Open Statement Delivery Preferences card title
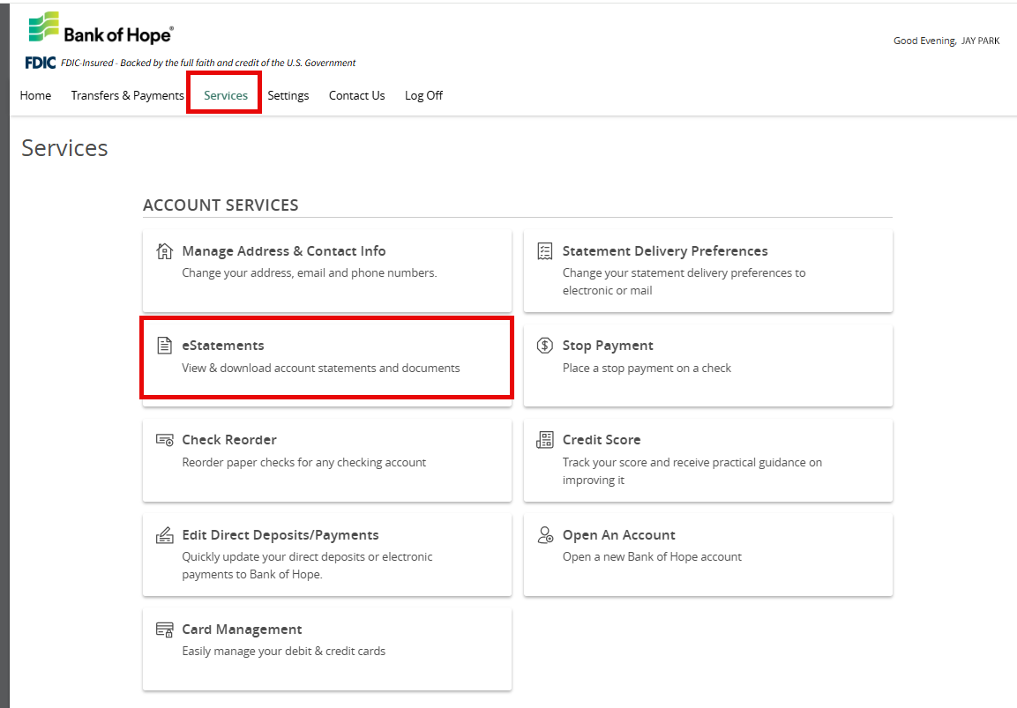1017x708 pixels. point(665,251)
